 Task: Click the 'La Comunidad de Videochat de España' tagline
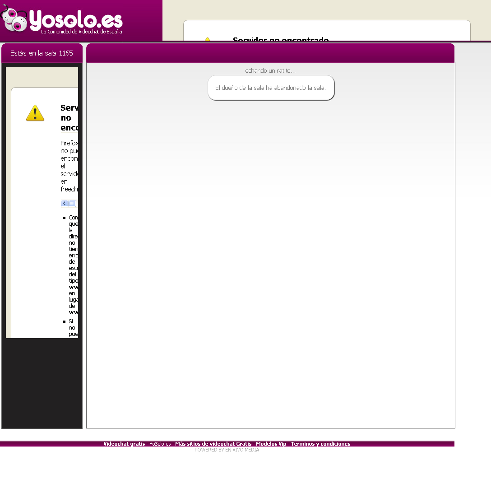81,32
